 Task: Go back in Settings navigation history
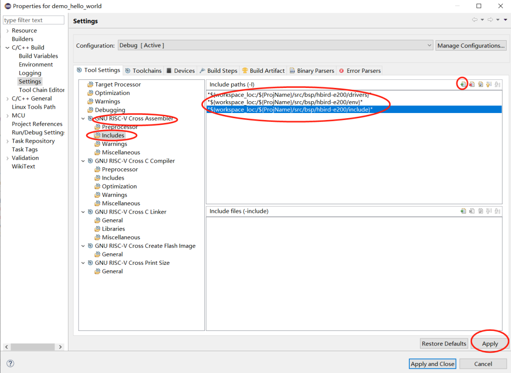click(x=475, y=20)
